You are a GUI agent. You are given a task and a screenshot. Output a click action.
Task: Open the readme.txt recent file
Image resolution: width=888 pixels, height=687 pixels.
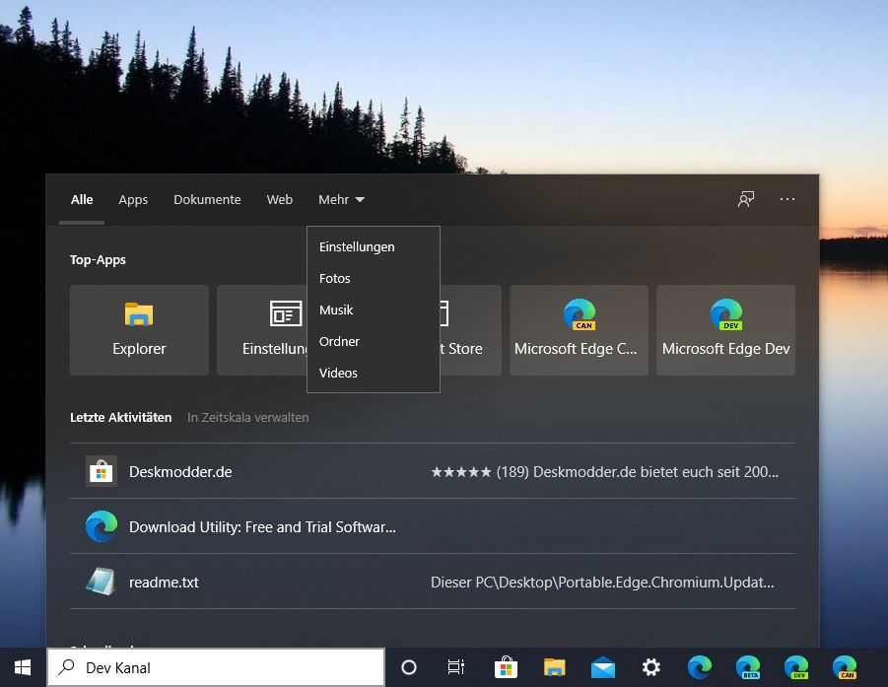click(433, 582)
